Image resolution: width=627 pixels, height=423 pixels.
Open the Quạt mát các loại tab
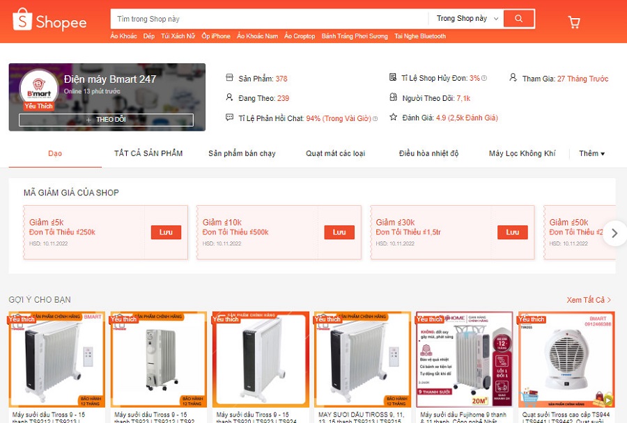(x=336, y=153)
